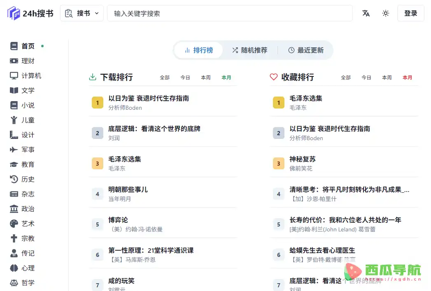The width and height of the screenshot is (431, 291).
Task: Filter 收藏排行 by 本周
Action: pyautogui.click(x=387, y=78)
